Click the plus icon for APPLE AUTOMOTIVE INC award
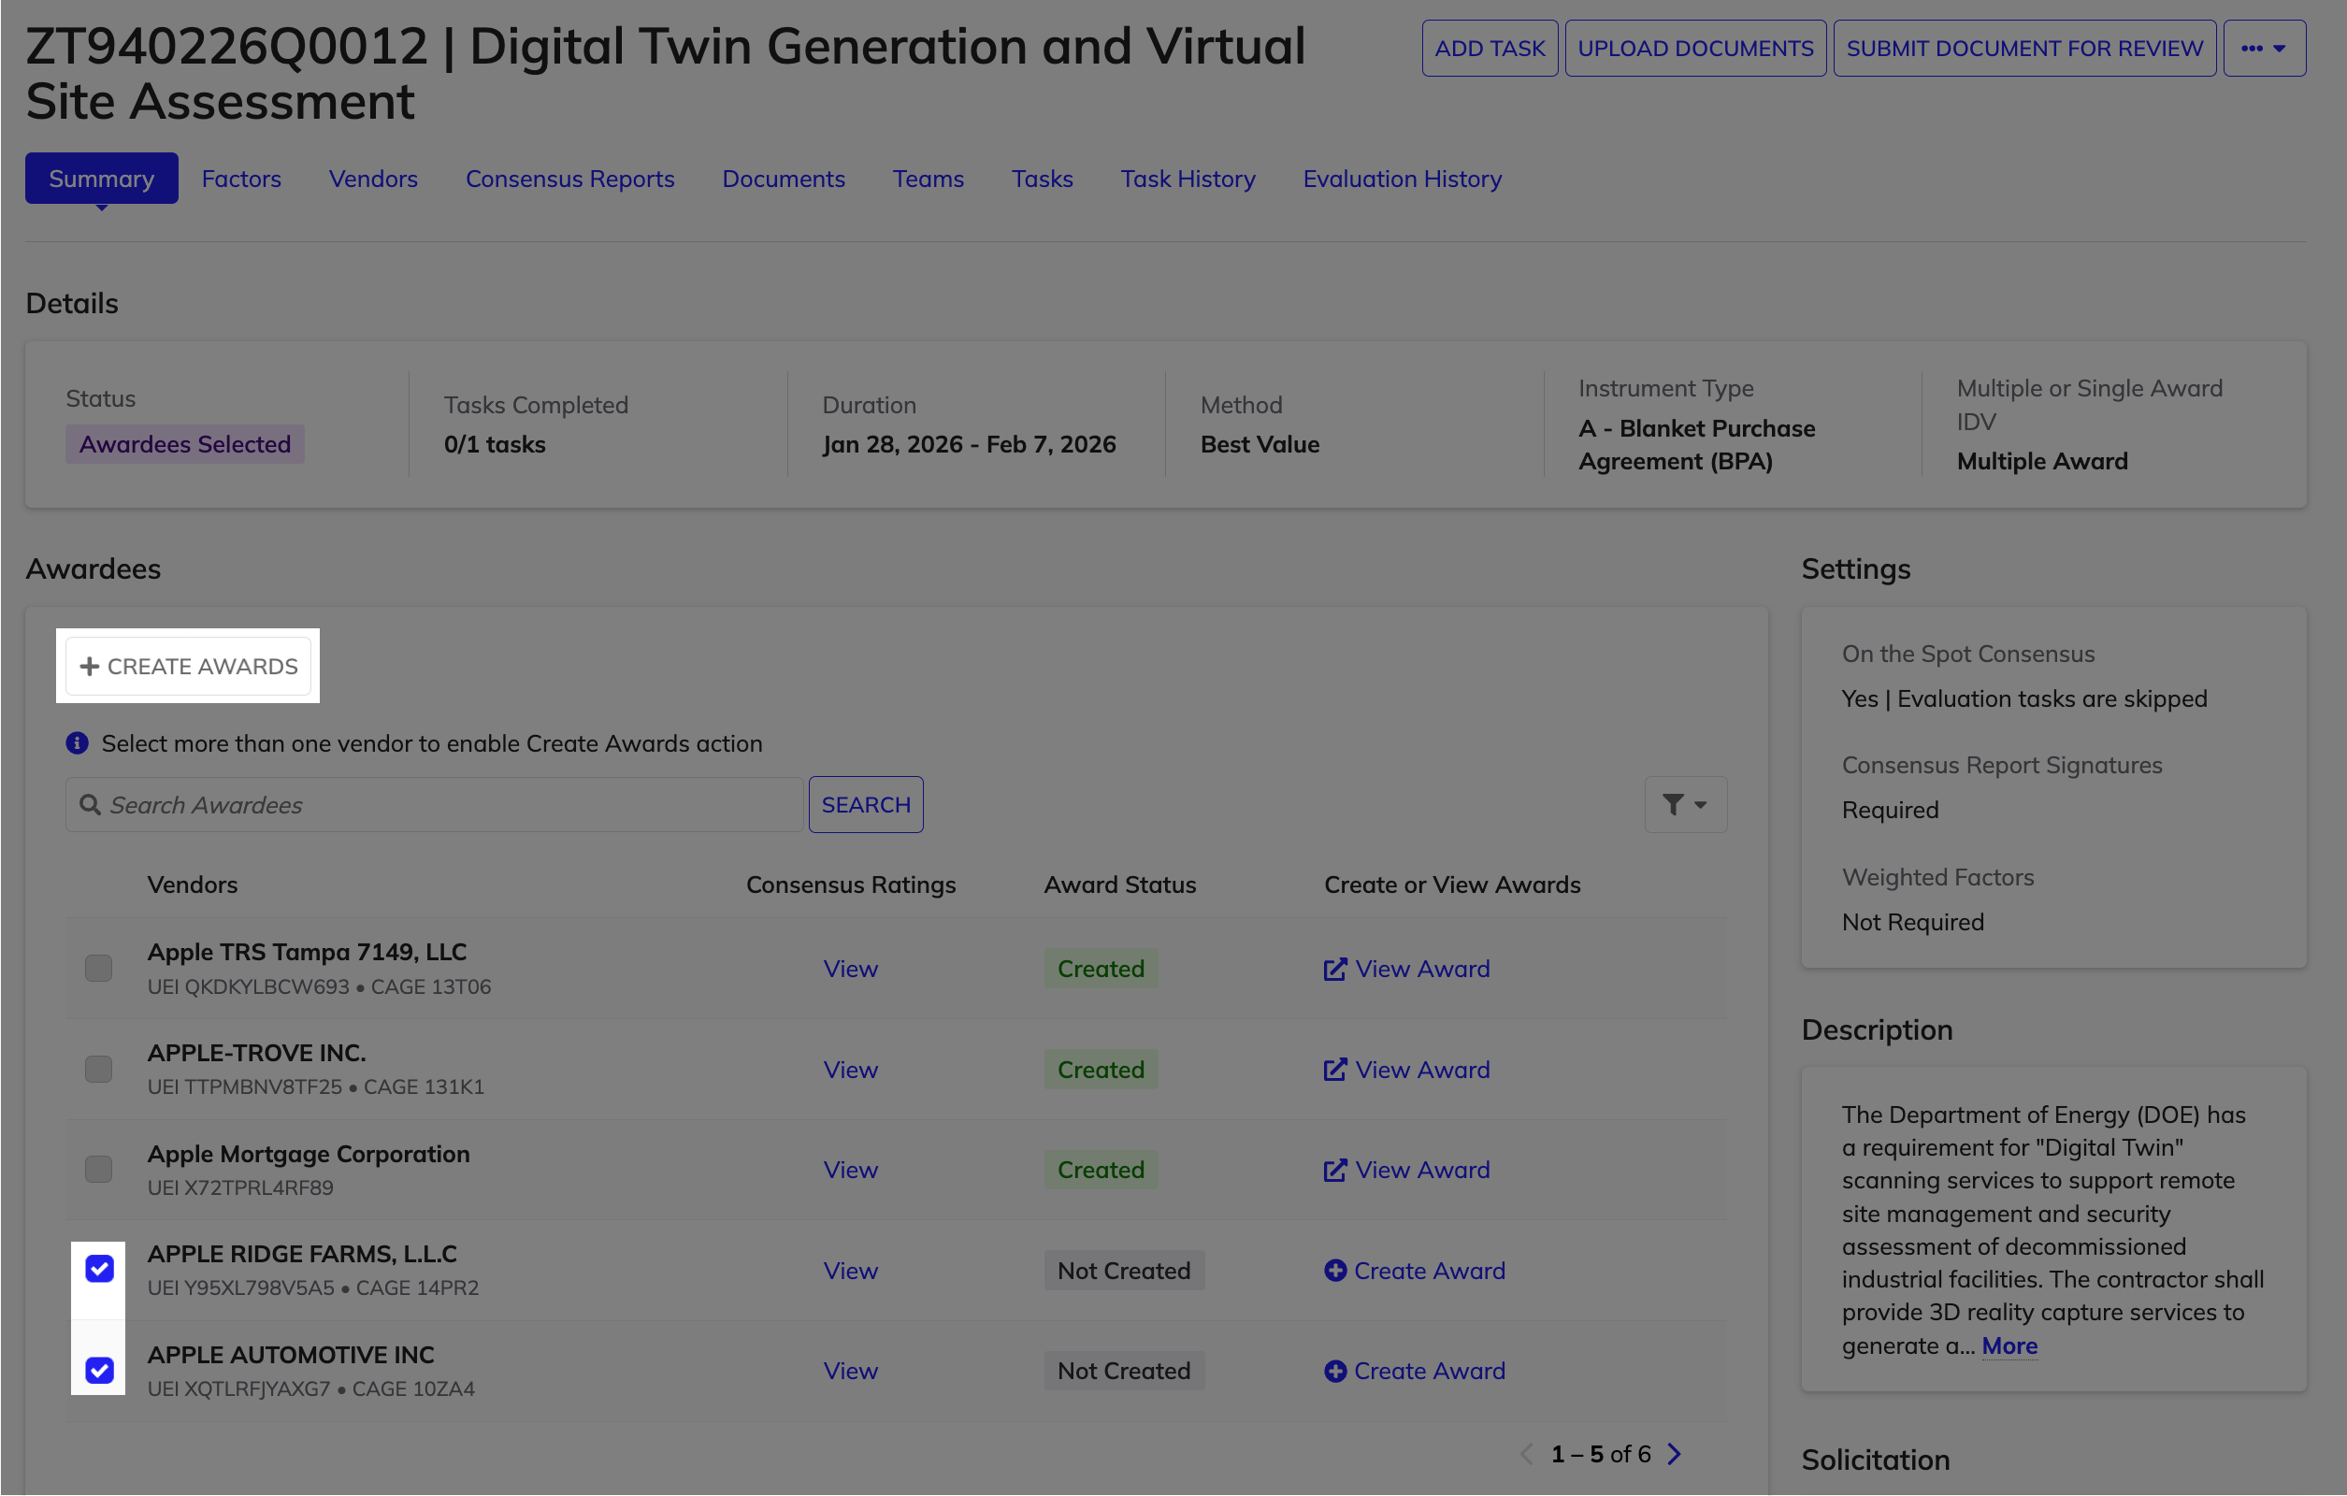 click(x=1334, y=1371)
